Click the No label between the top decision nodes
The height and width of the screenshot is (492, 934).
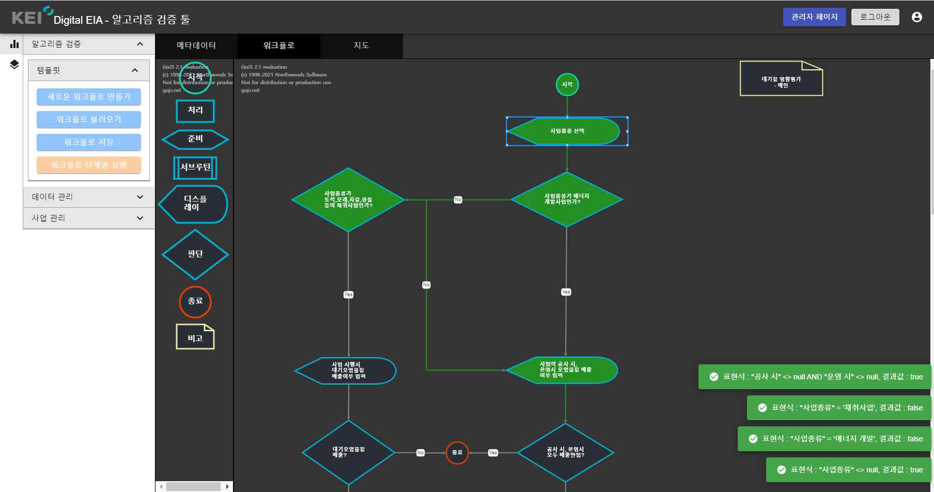click(x=458, y=199)
